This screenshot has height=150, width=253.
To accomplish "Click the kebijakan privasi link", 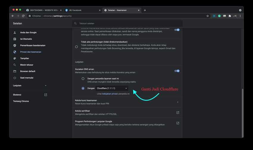I will [x=110, y=93].
